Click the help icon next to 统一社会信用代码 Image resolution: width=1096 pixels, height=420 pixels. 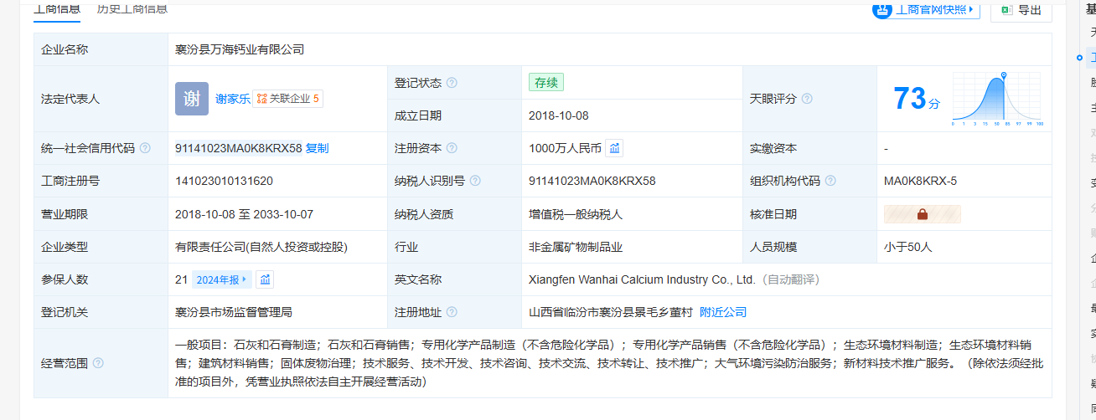tap(145, 148)
